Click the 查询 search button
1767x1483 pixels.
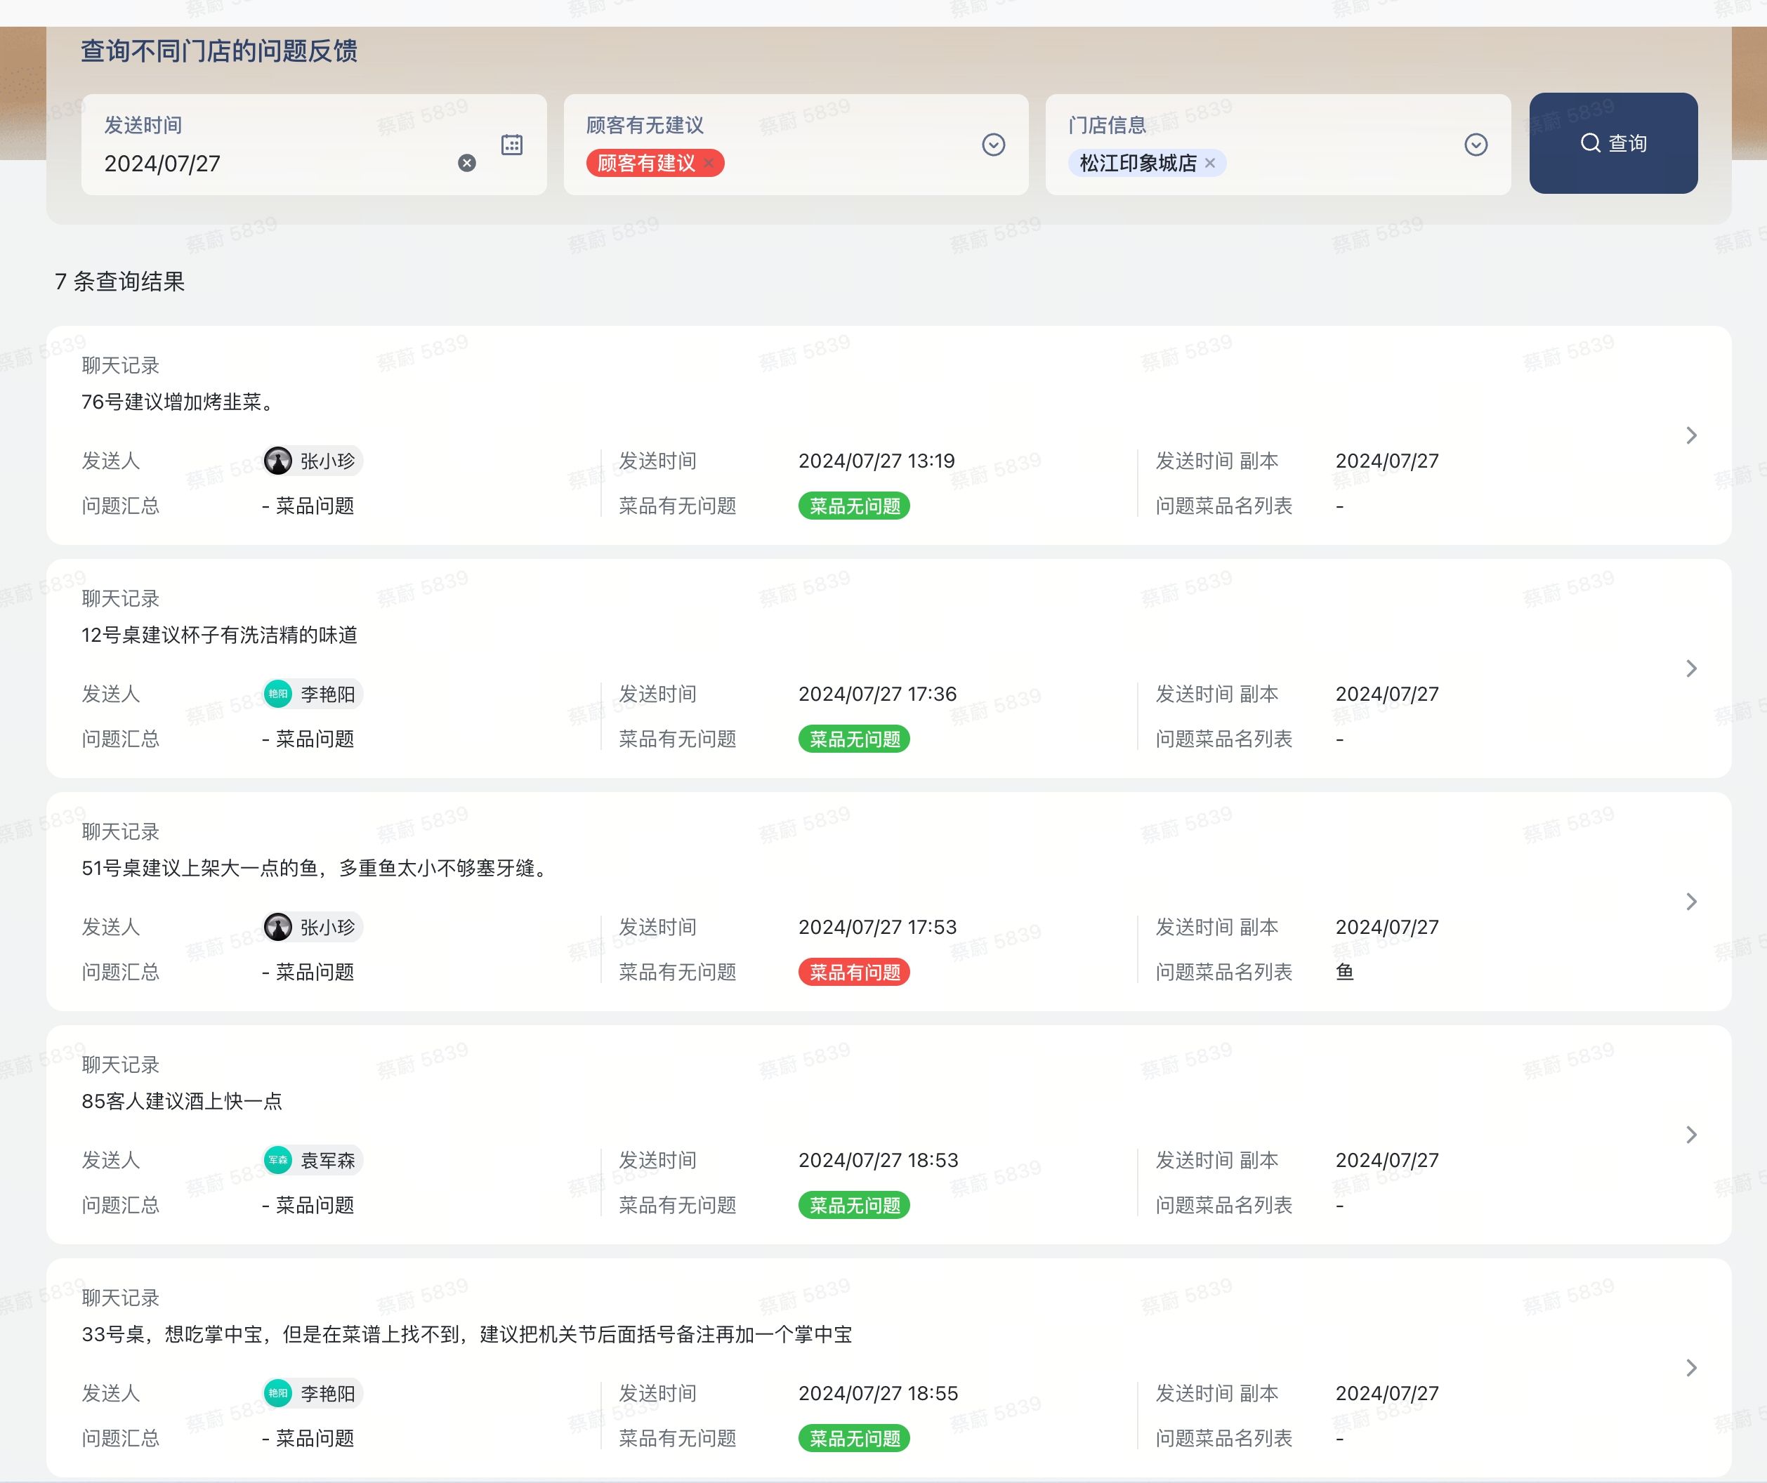click(1612, 143)
